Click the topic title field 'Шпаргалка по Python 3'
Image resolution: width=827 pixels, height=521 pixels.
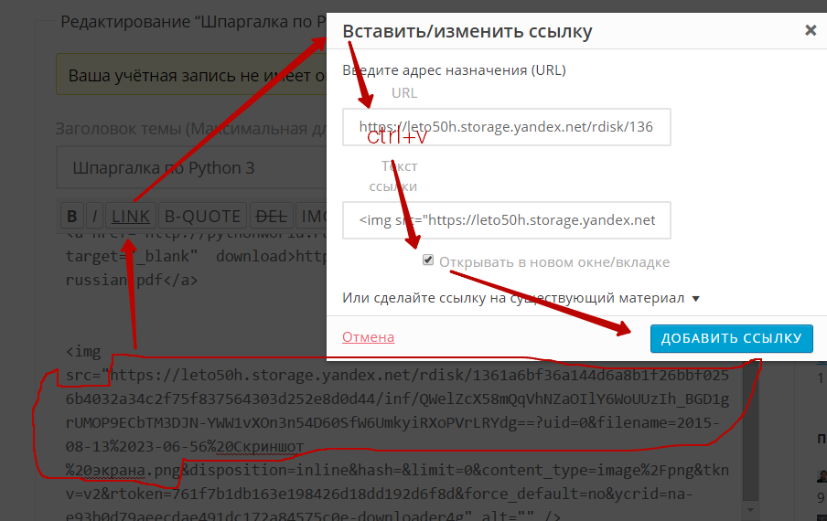tap(191, 168)
